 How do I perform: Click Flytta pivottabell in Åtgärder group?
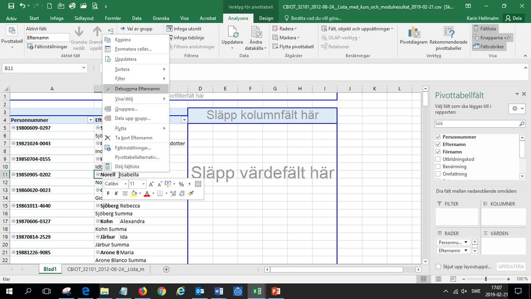(x=294, y=46)
